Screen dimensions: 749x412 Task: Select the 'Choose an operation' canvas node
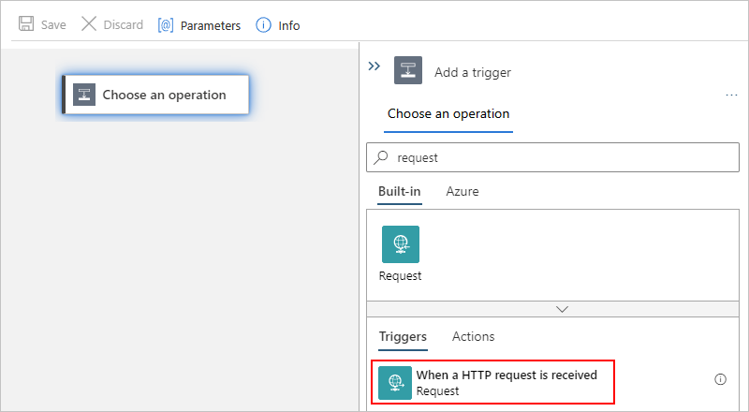click(164, 95)
